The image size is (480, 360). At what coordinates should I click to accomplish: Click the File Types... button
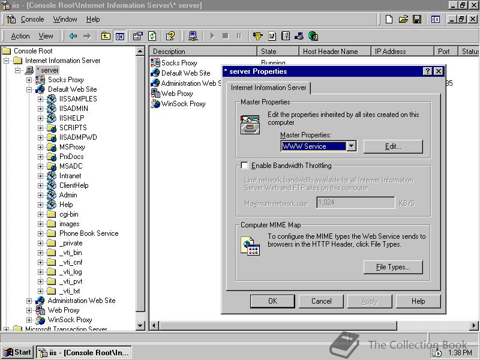click(x=393, y=267)
